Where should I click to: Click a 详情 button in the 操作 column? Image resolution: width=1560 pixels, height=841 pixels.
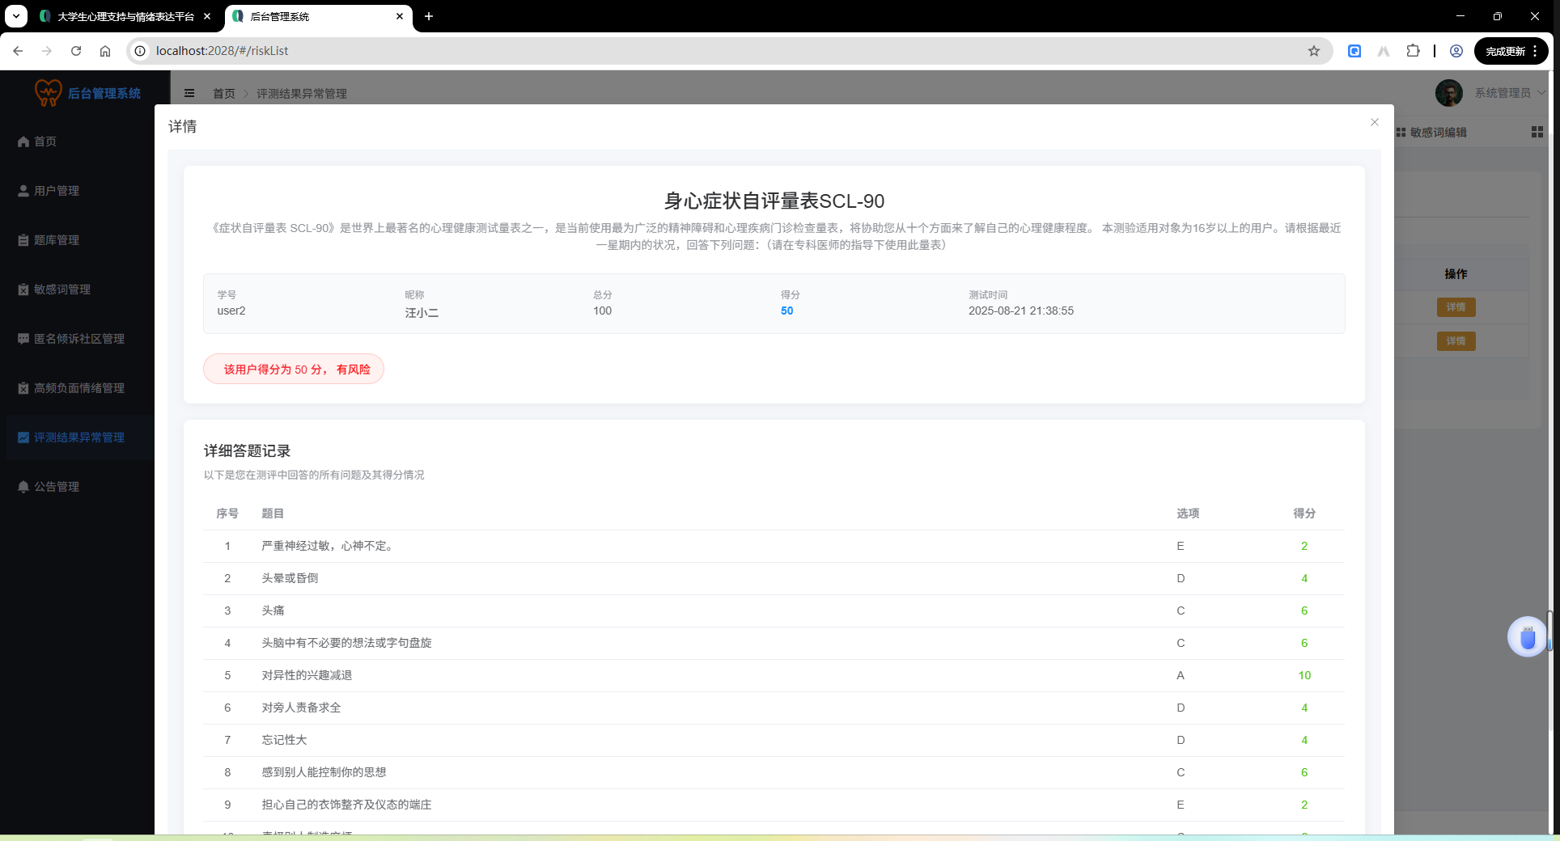pyautogui.click(x=1455, y=307)
